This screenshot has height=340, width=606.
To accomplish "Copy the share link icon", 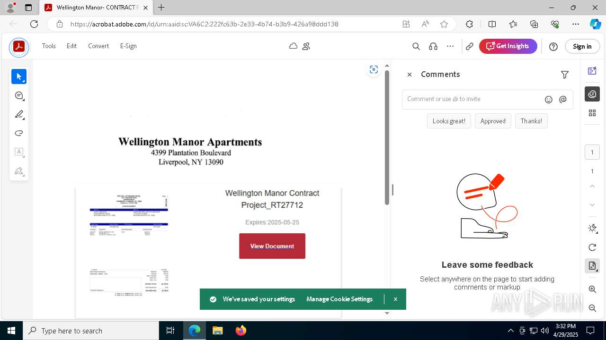I will (469, 46).
